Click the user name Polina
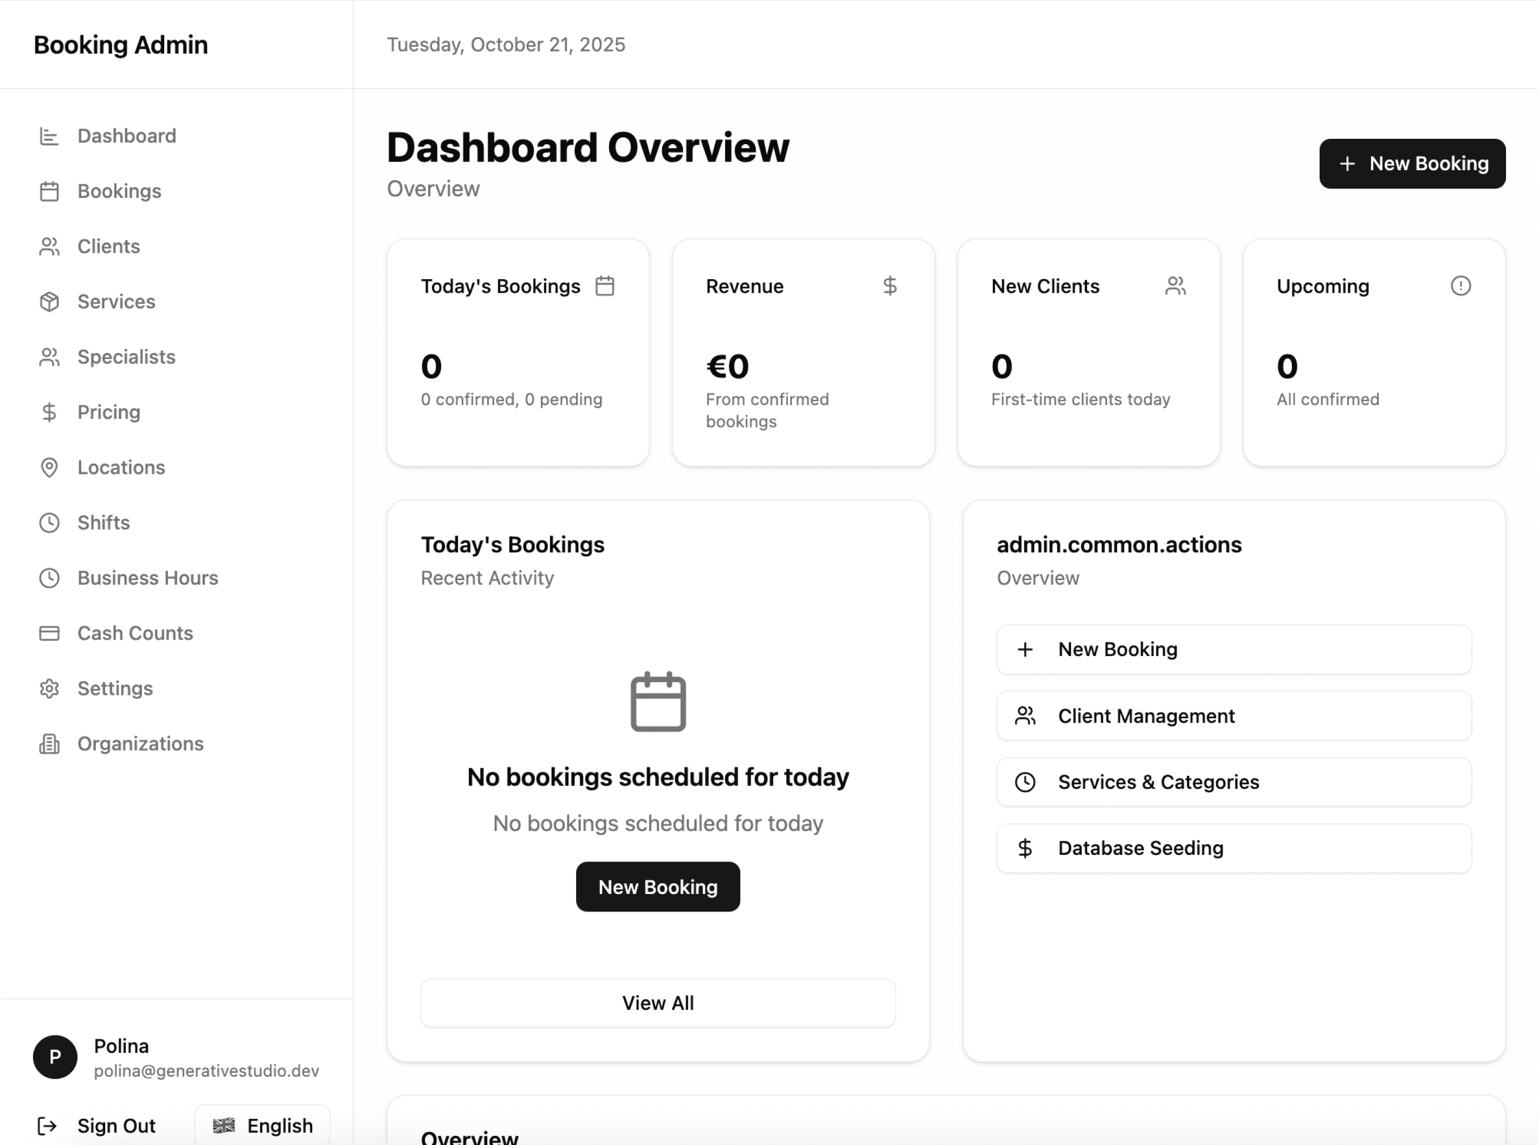 (x=121, y=1046)
